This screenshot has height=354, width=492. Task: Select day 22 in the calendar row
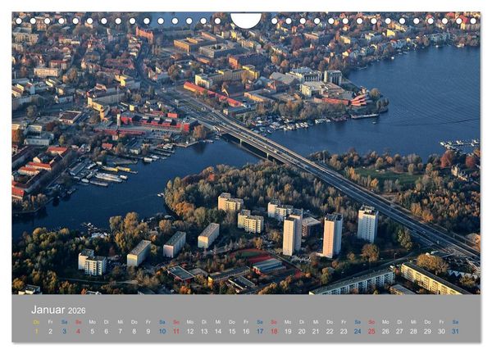pos(330,331)
